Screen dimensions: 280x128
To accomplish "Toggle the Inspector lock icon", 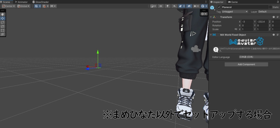I will tap(278, 2).
